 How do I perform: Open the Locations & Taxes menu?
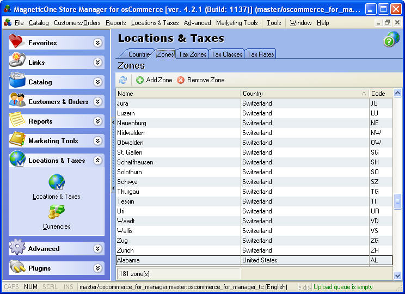point(155,23)
